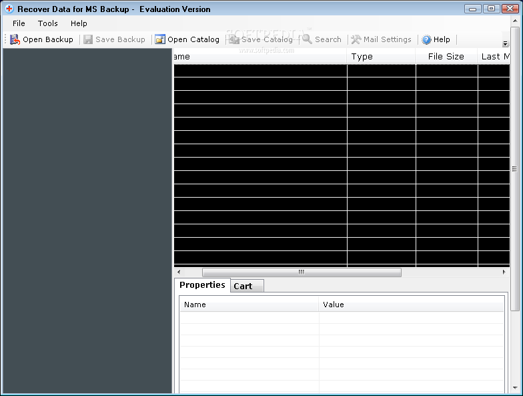Image resolution: width=523 pixels, height=396 pixels.
Task: Click the Name header in Properties panel
Action: click(249, 305)
